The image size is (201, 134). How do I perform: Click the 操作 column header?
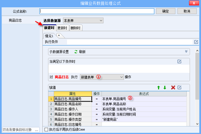(97, 94)
